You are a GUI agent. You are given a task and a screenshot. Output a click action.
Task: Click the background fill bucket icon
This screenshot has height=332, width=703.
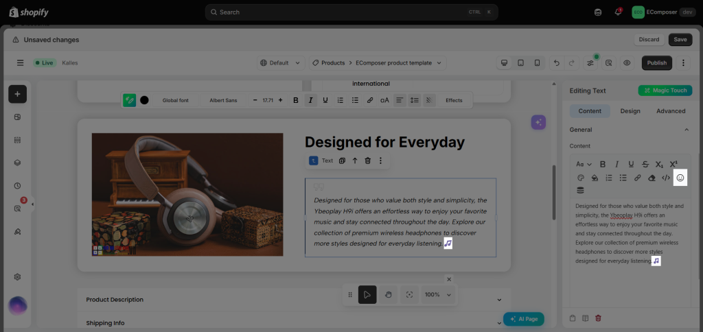595,178
